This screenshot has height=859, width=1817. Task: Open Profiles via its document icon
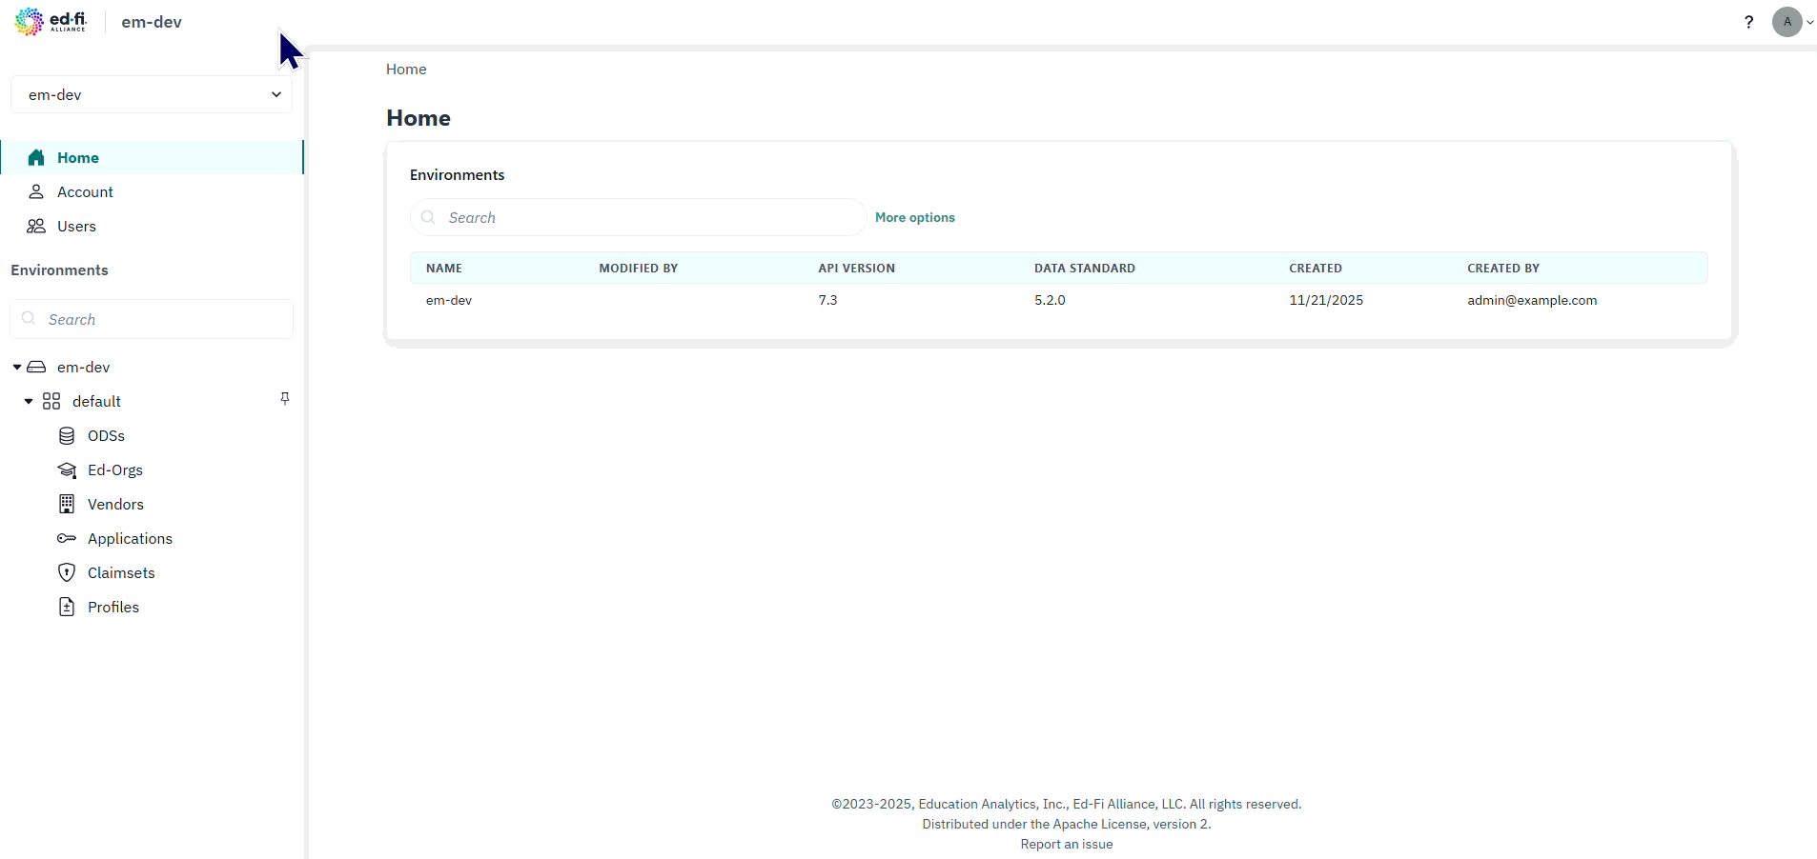coord(66,607)
